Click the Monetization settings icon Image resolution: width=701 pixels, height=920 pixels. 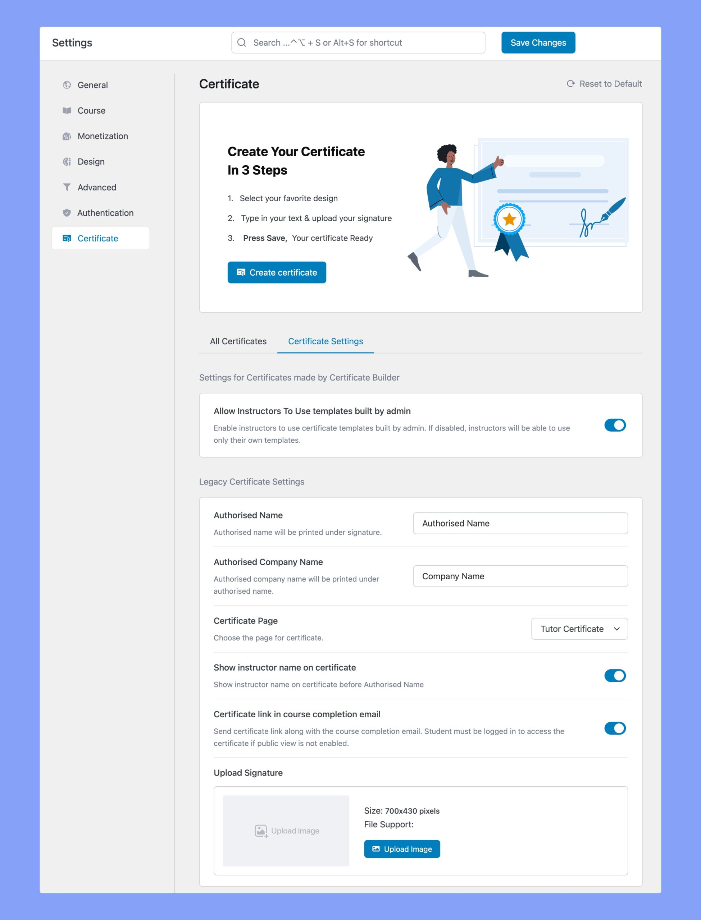point(67,136)
